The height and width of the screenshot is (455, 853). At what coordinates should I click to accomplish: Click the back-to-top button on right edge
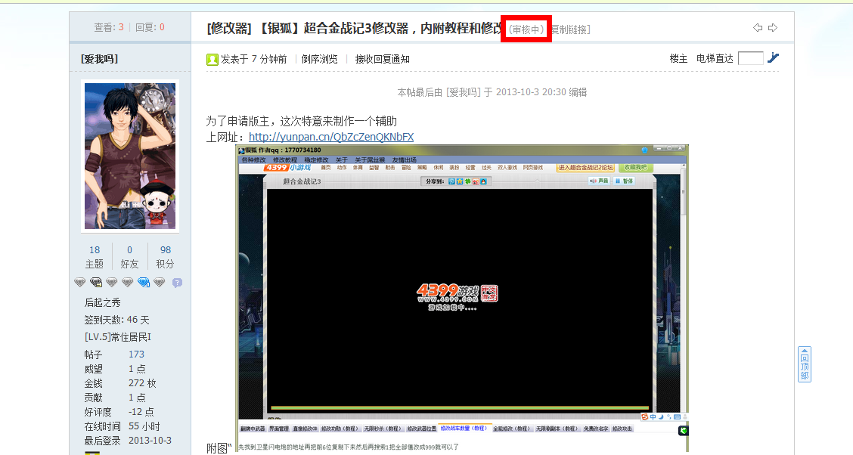pos(805,364)
